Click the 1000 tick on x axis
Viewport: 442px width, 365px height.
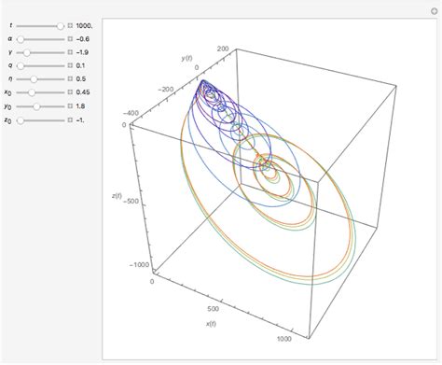coord(284,339)
